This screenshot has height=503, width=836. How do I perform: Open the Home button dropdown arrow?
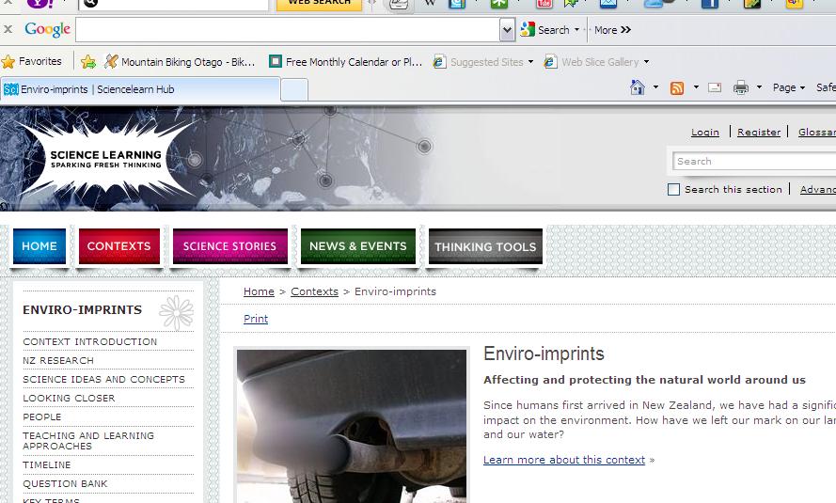(x=655, y=86)
